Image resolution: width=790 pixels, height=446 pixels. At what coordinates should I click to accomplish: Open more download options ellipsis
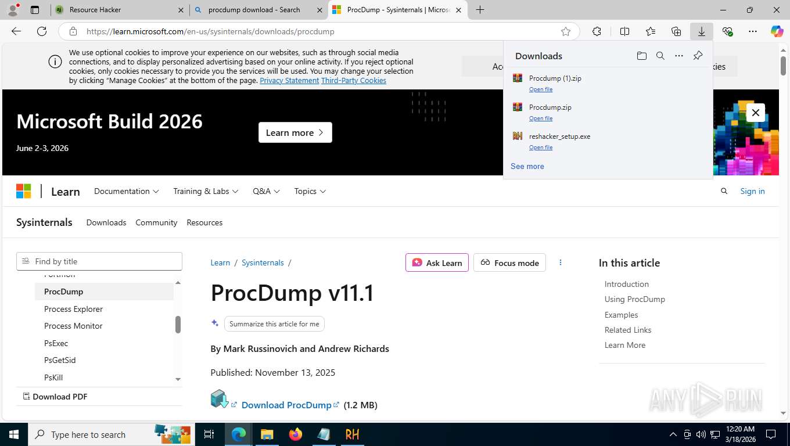tap(678, 56)
